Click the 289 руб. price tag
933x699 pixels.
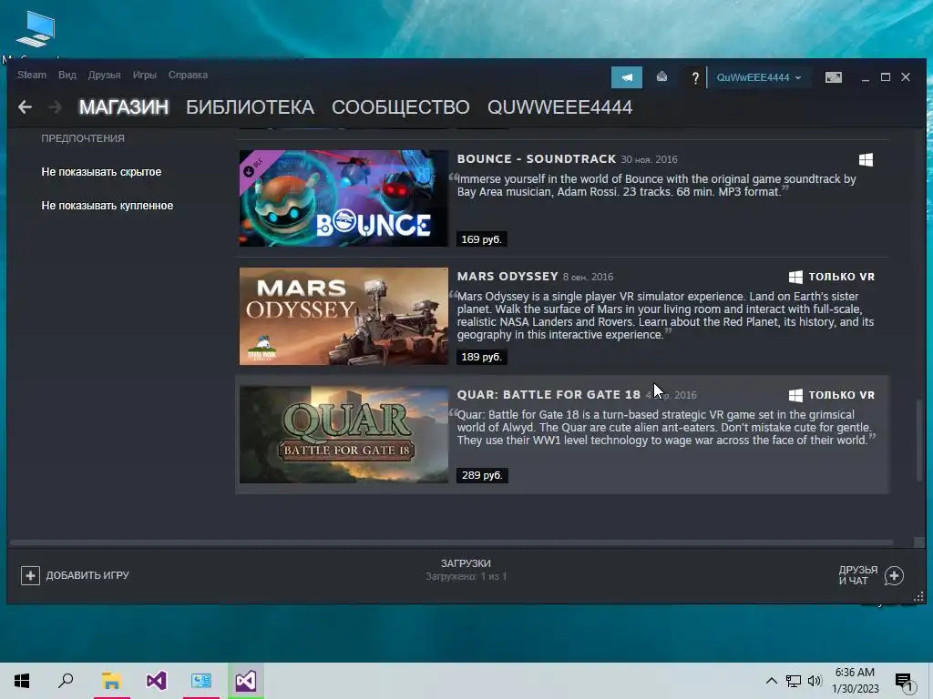coord(482,475)
